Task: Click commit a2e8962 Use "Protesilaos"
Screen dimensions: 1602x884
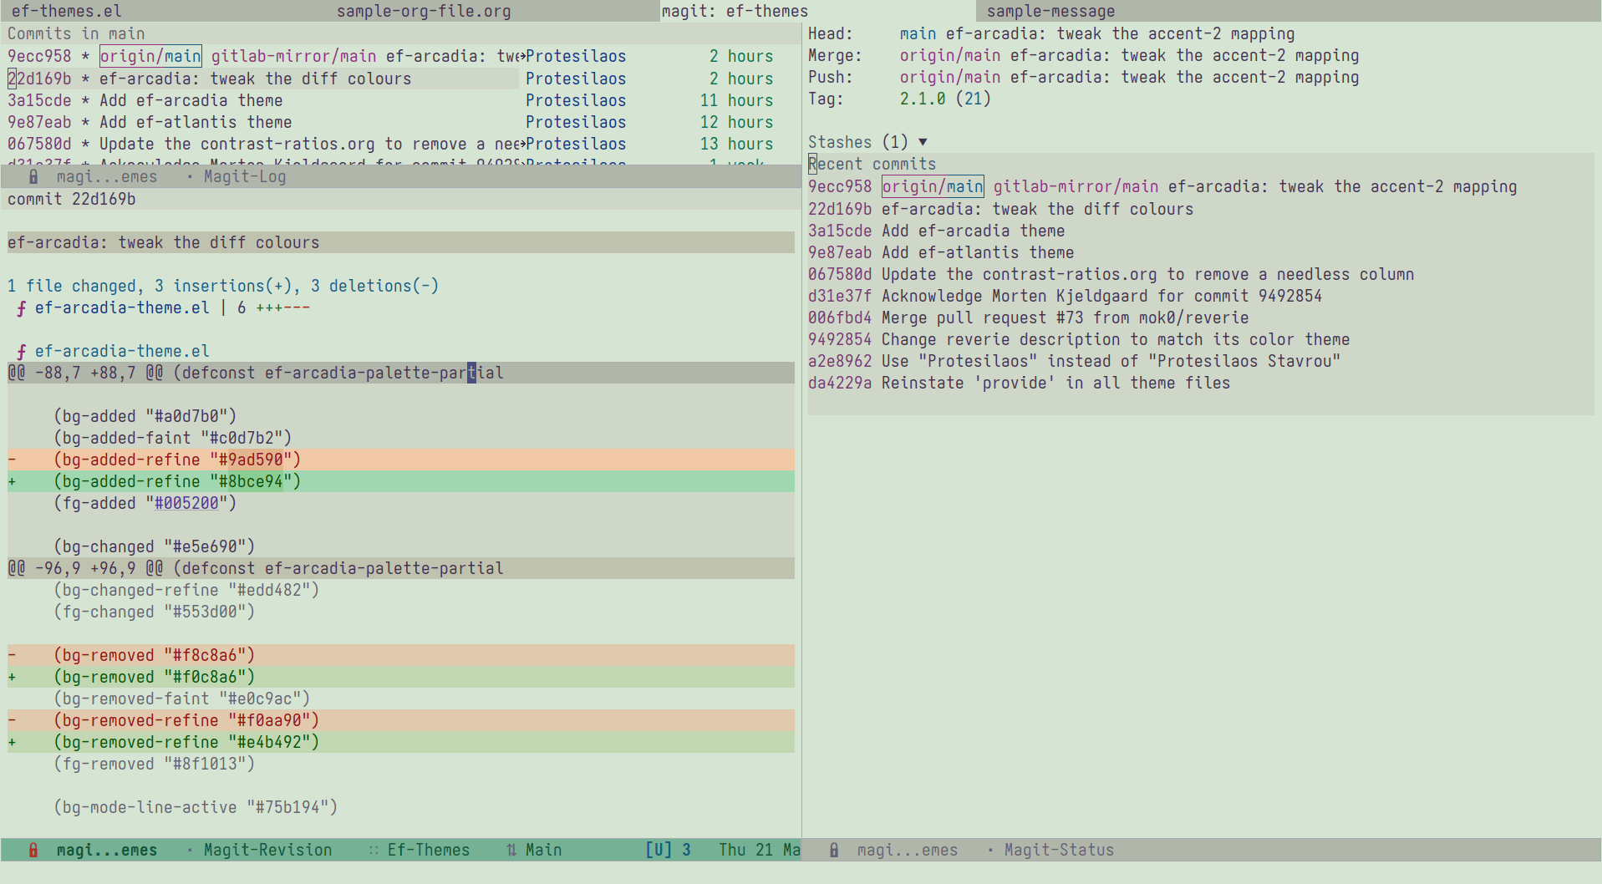Action: [1074, 361]
